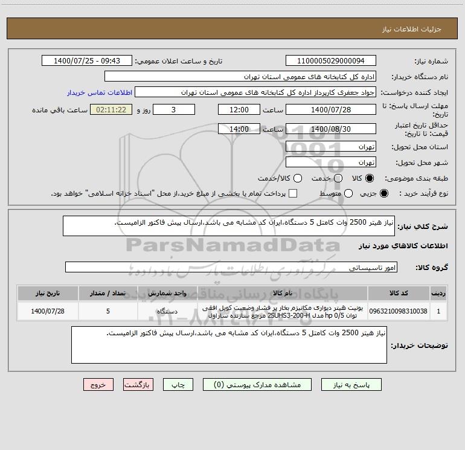Open the اطلاعات تماس خریدار link
465x450 pixels.
point(100,92)
